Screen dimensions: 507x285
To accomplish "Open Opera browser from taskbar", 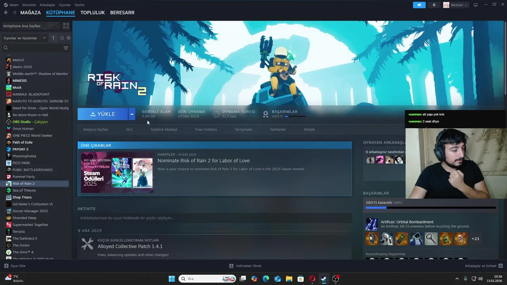I will click(312, 279).
